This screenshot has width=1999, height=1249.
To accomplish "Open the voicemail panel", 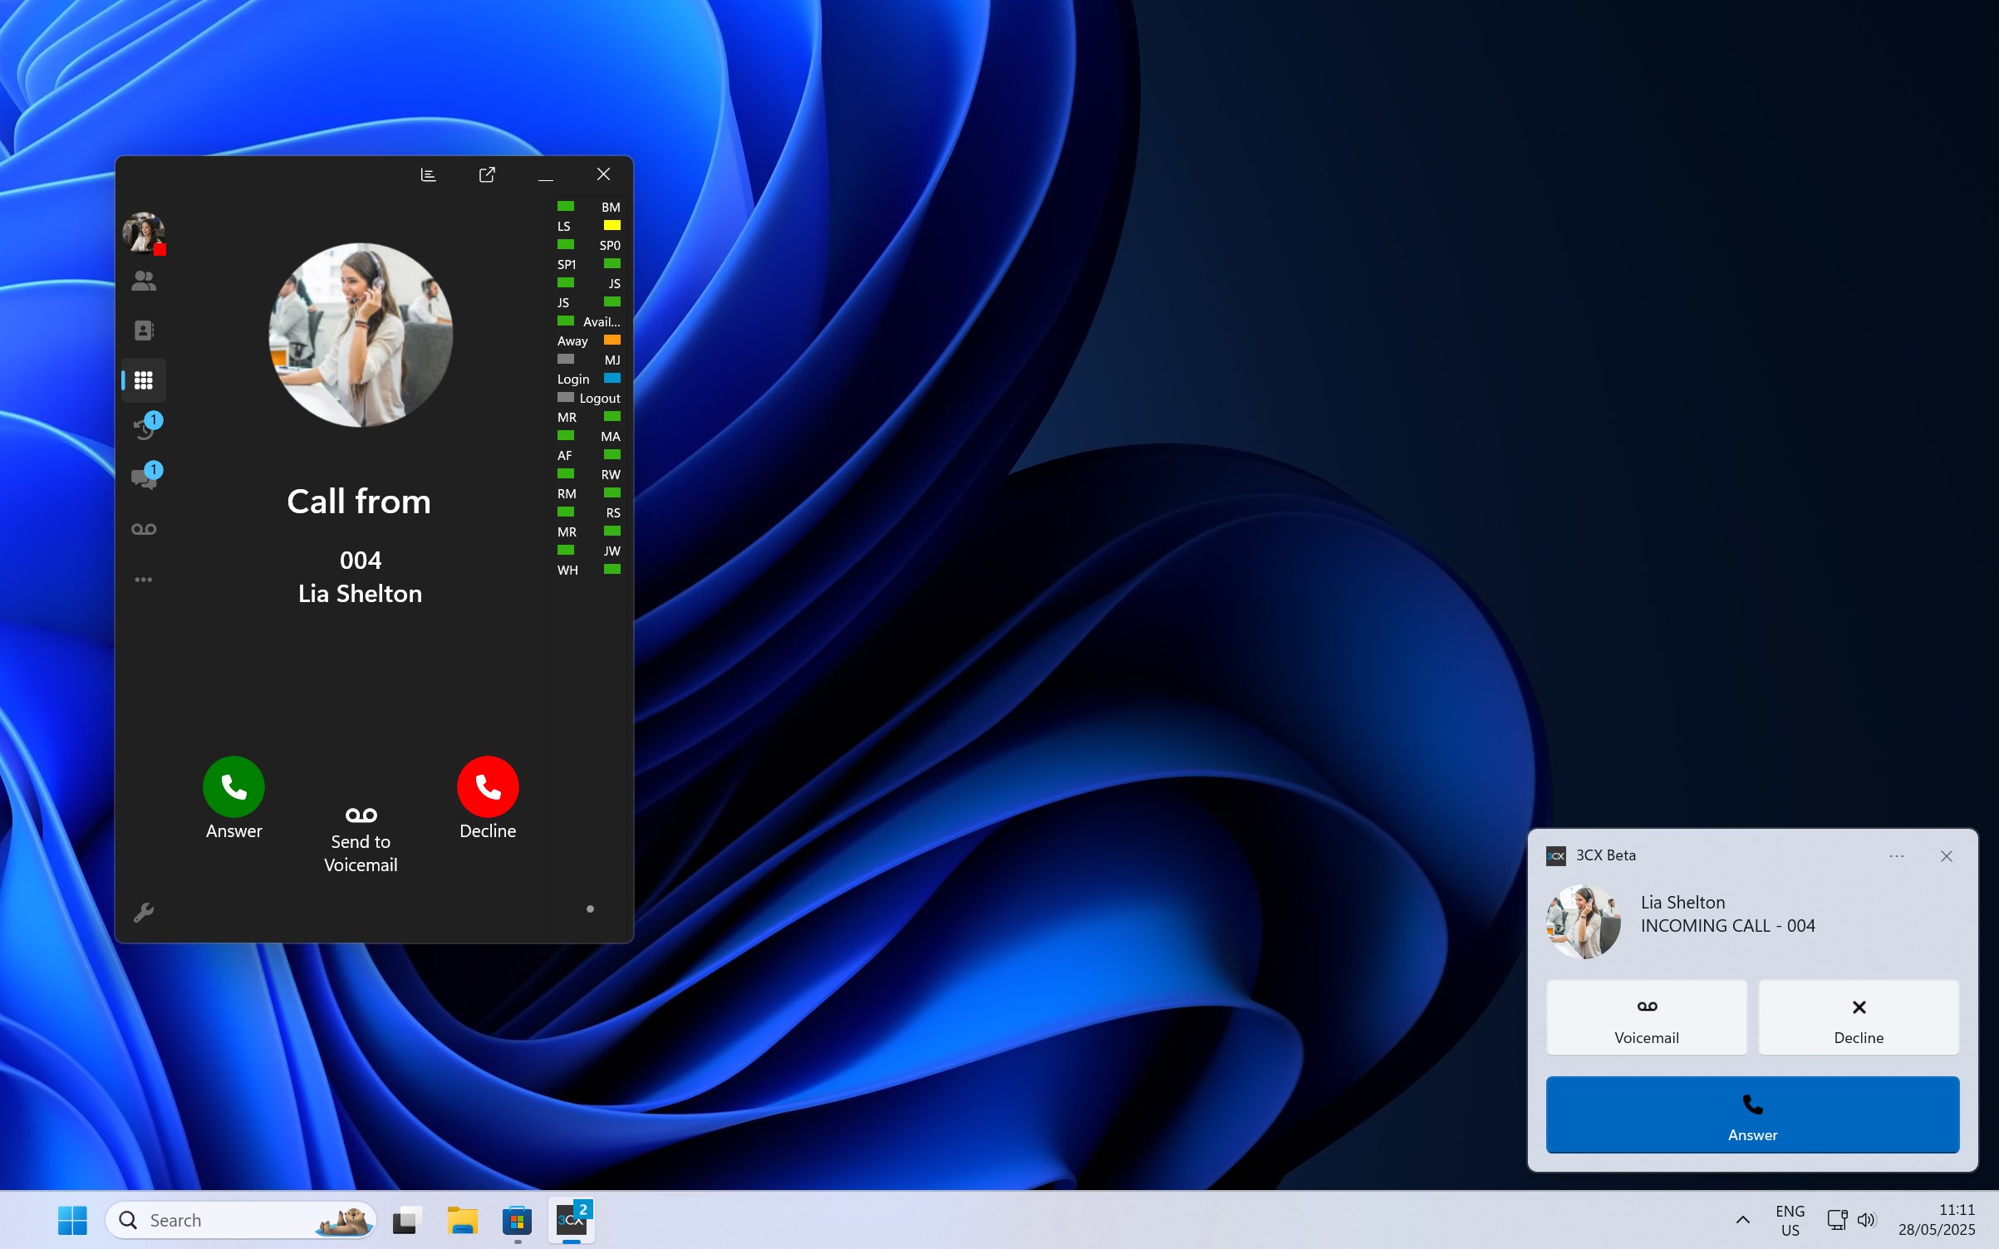I will (144, 527).
